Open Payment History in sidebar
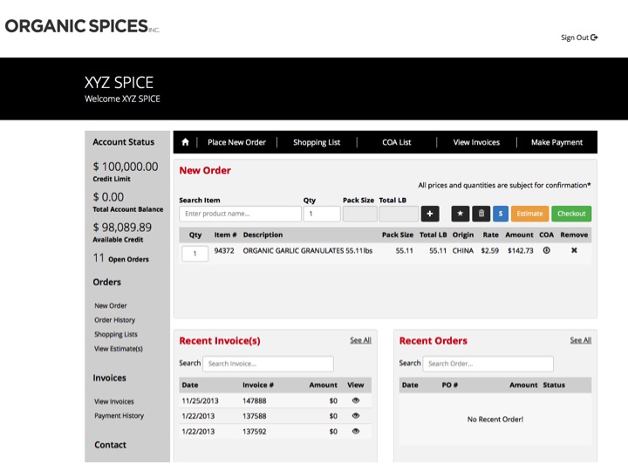 click(119, 416)
